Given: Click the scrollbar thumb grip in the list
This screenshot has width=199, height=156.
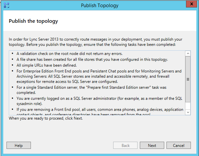Looking at the screenshot, I should pyautogui.click(x=188, y=79).
